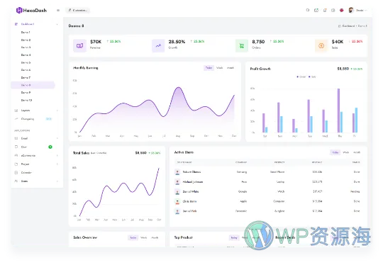Open the mail inbox header icon
Image resolution: width=383 pixels, height=265 pixels.
pos(316,10)
